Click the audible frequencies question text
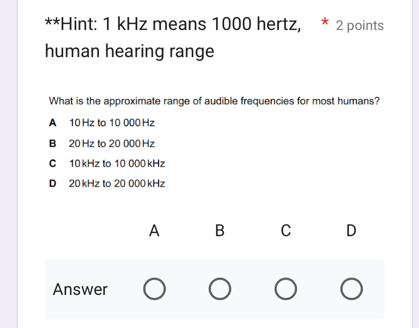 (x=214, y=100)
